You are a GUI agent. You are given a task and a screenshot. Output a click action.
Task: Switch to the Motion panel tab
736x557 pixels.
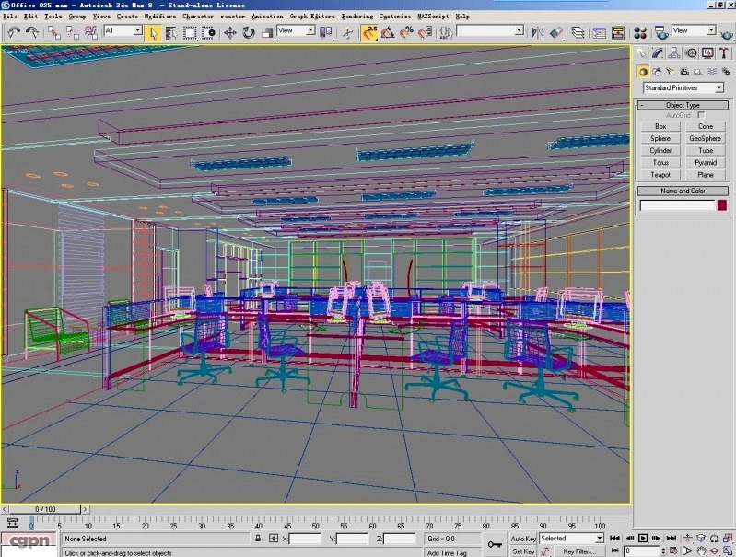coord(691,53)
